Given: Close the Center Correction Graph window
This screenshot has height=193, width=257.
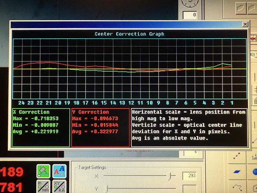Looking at the screenshot, I should pyautogui.click(x=245, y=24).
